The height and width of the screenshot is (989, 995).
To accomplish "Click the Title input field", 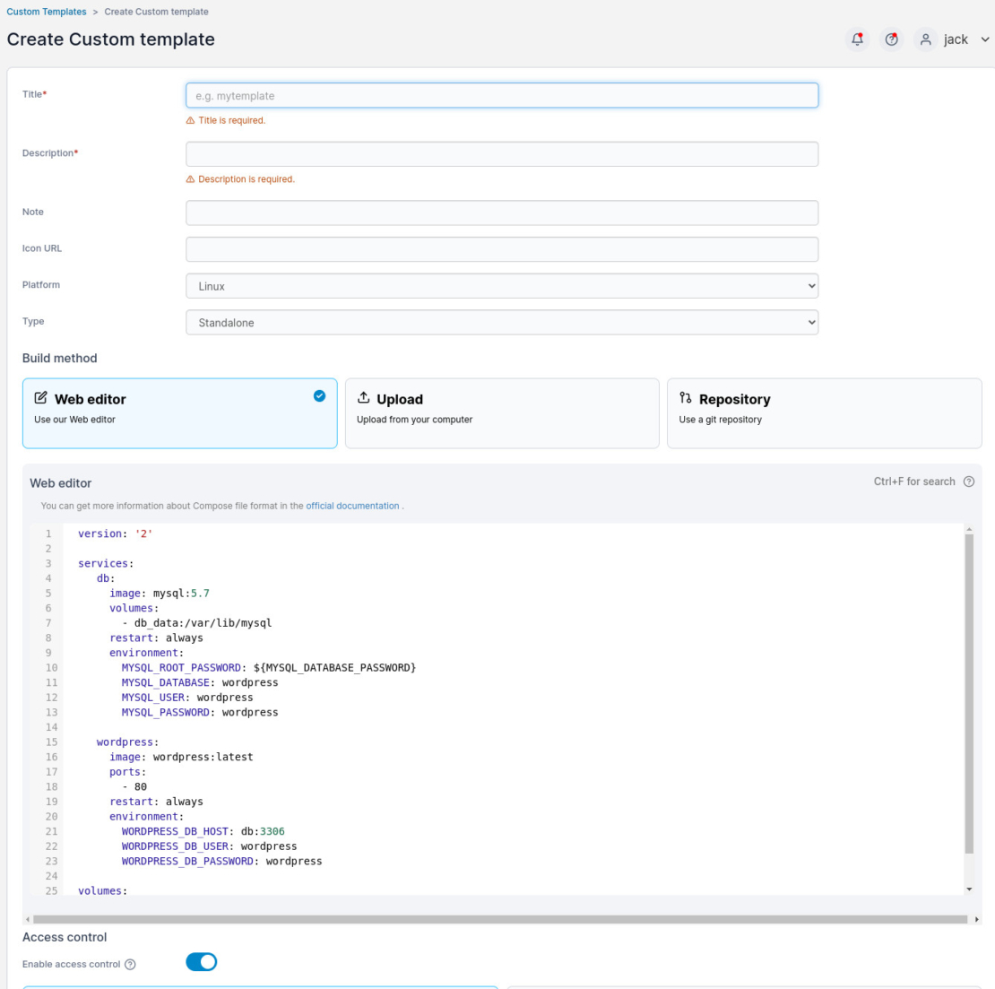I will pyautogui.click(x=502, y=95).
